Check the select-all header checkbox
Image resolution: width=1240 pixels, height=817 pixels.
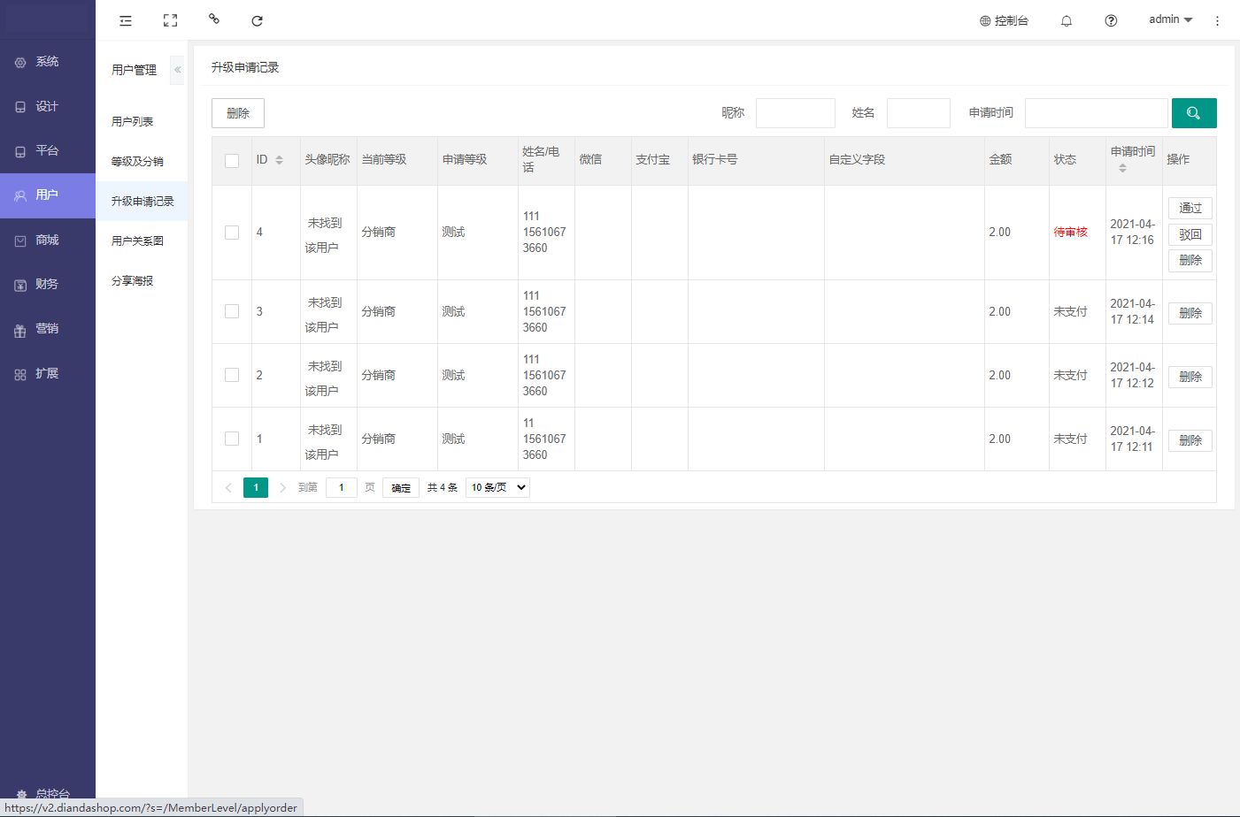click(232, 161)
